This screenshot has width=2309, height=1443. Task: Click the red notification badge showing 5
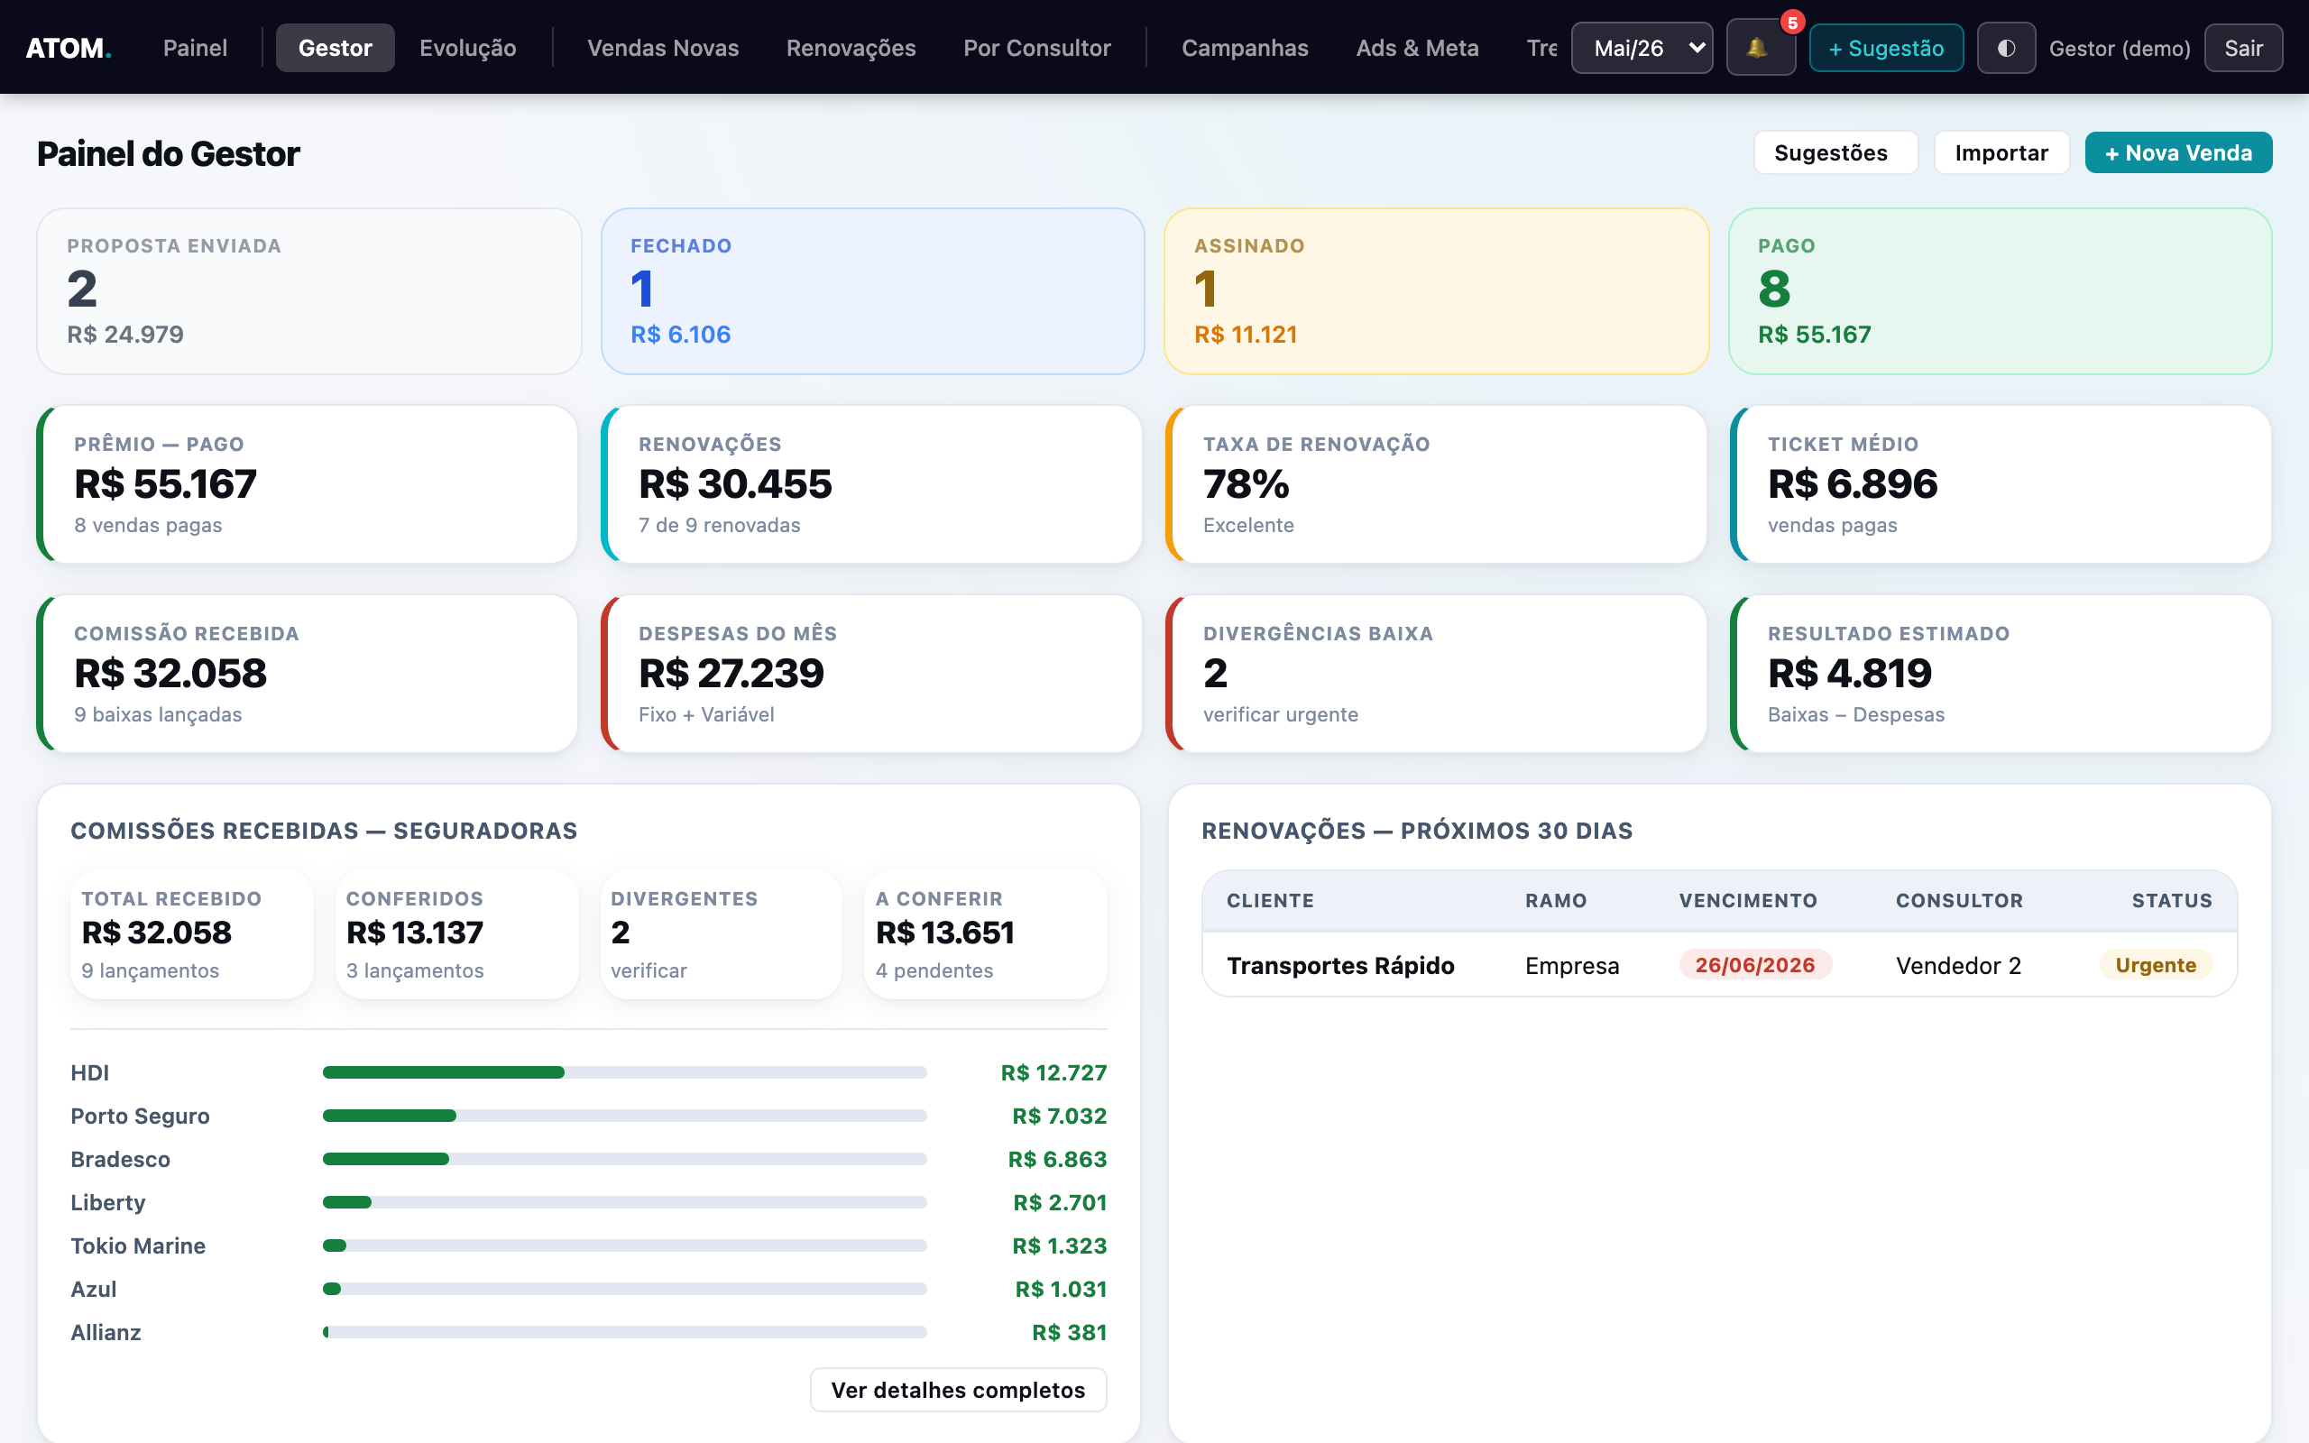[x=1792, y=23]
